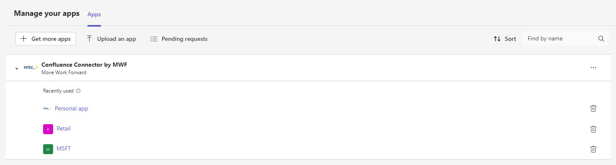This screenshot has width=616, height=165.
Task: Open the Sort options
Action: pyautogui.click(x=505, y=39)
